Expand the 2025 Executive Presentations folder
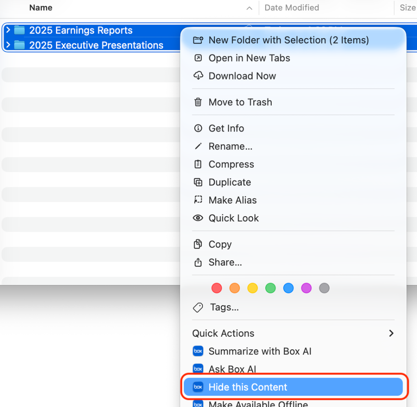Image resolution: width=417 pixels, height=407 pixels. 8,45
